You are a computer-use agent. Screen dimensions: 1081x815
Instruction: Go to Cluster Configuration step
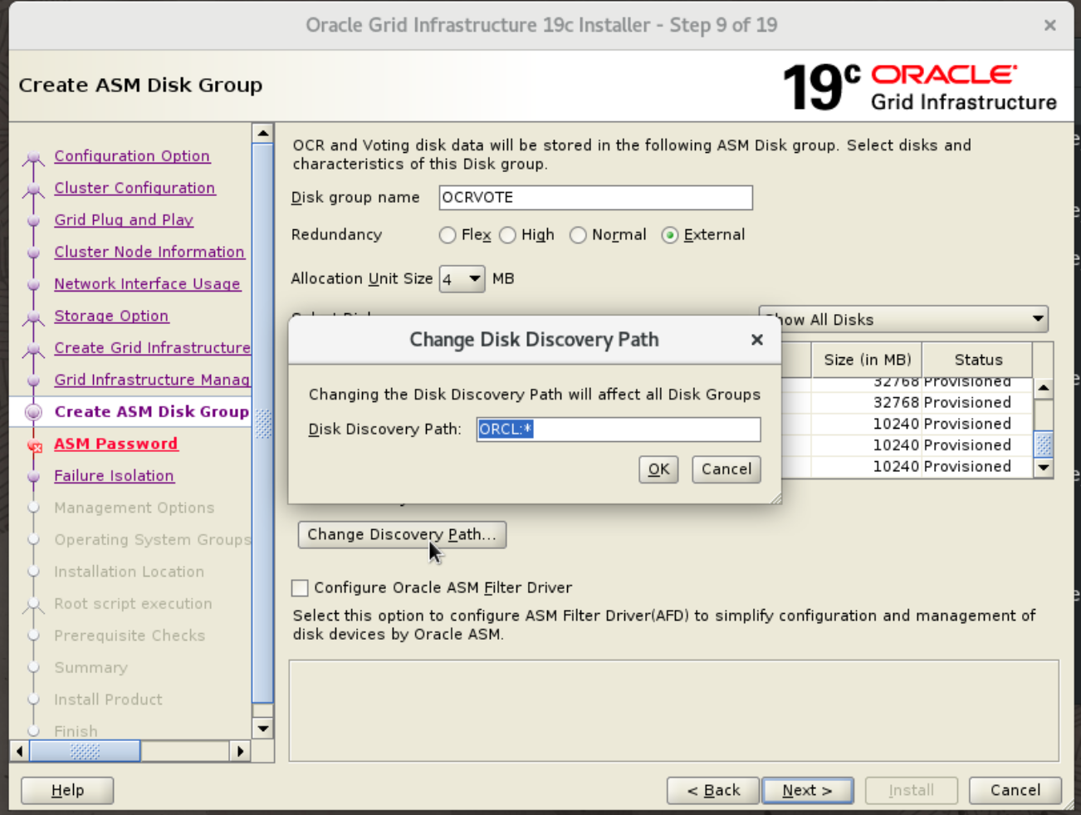click(x=135, y=188)
